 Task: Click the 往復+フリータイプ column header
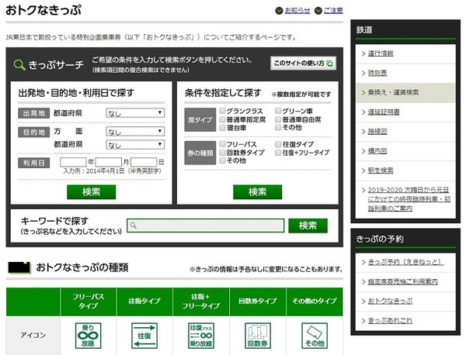tap(201, 302)
